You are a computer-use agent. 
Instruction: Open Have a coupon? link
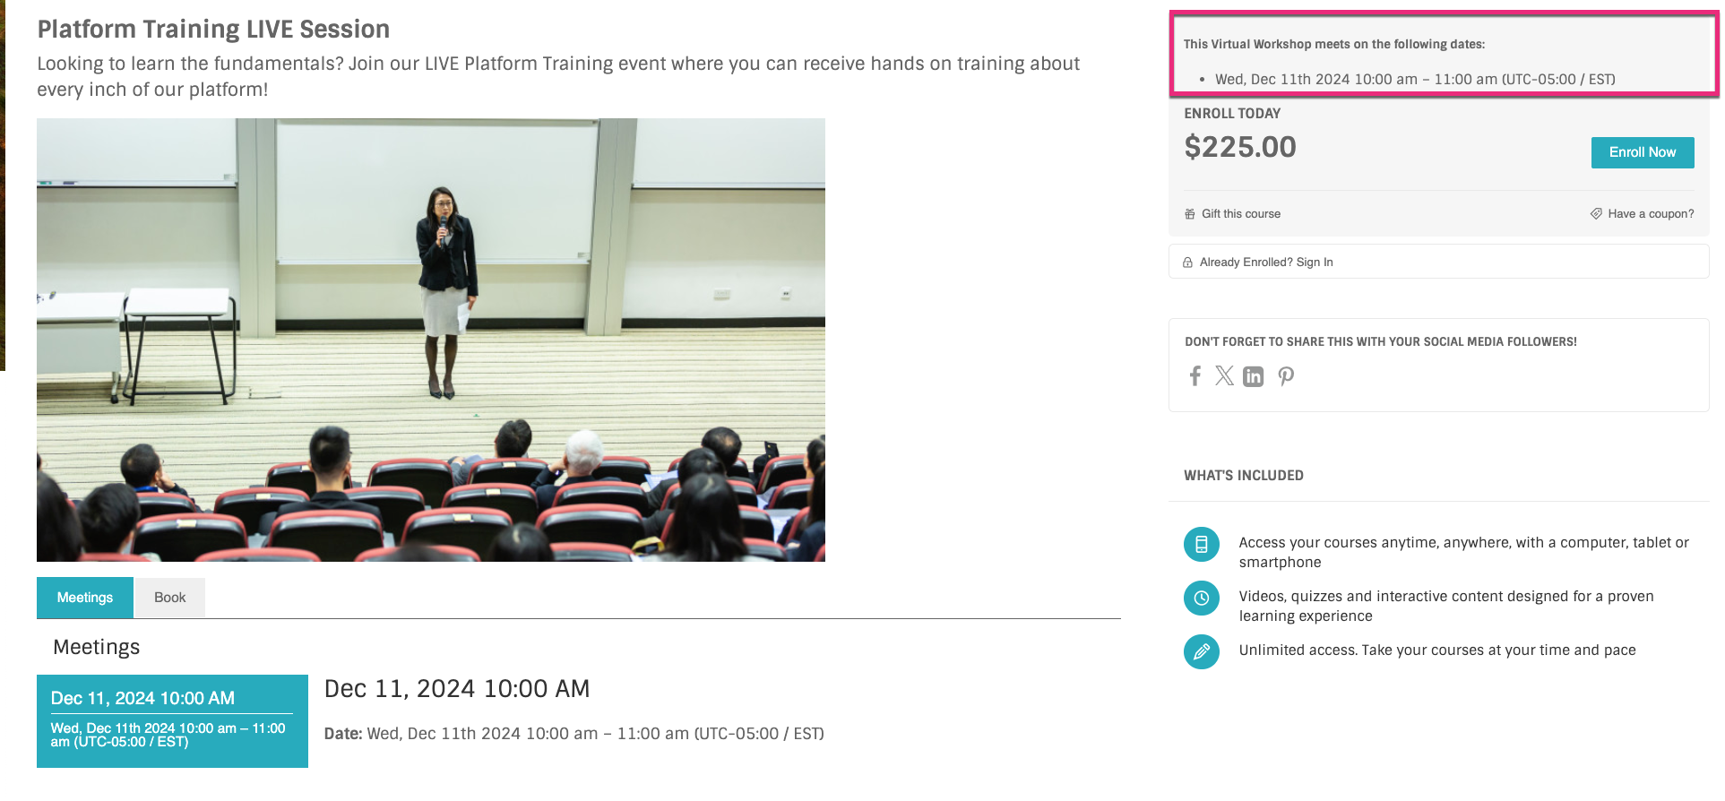point(1651,214)
